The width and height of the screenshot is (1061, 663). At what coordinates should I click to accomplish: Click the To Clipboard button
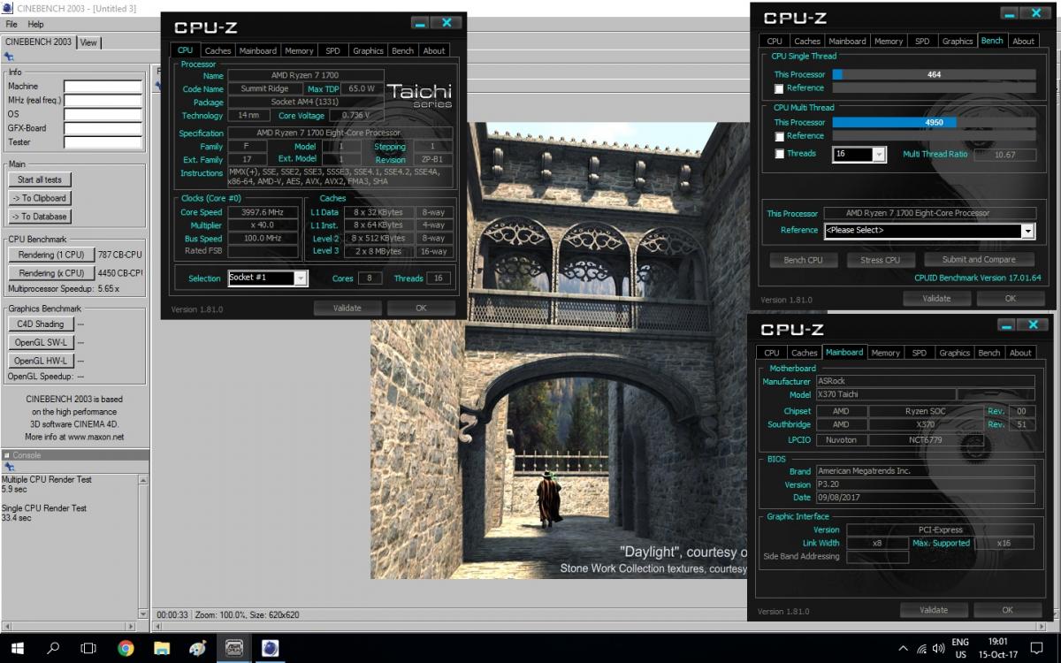tap(39, 198)
